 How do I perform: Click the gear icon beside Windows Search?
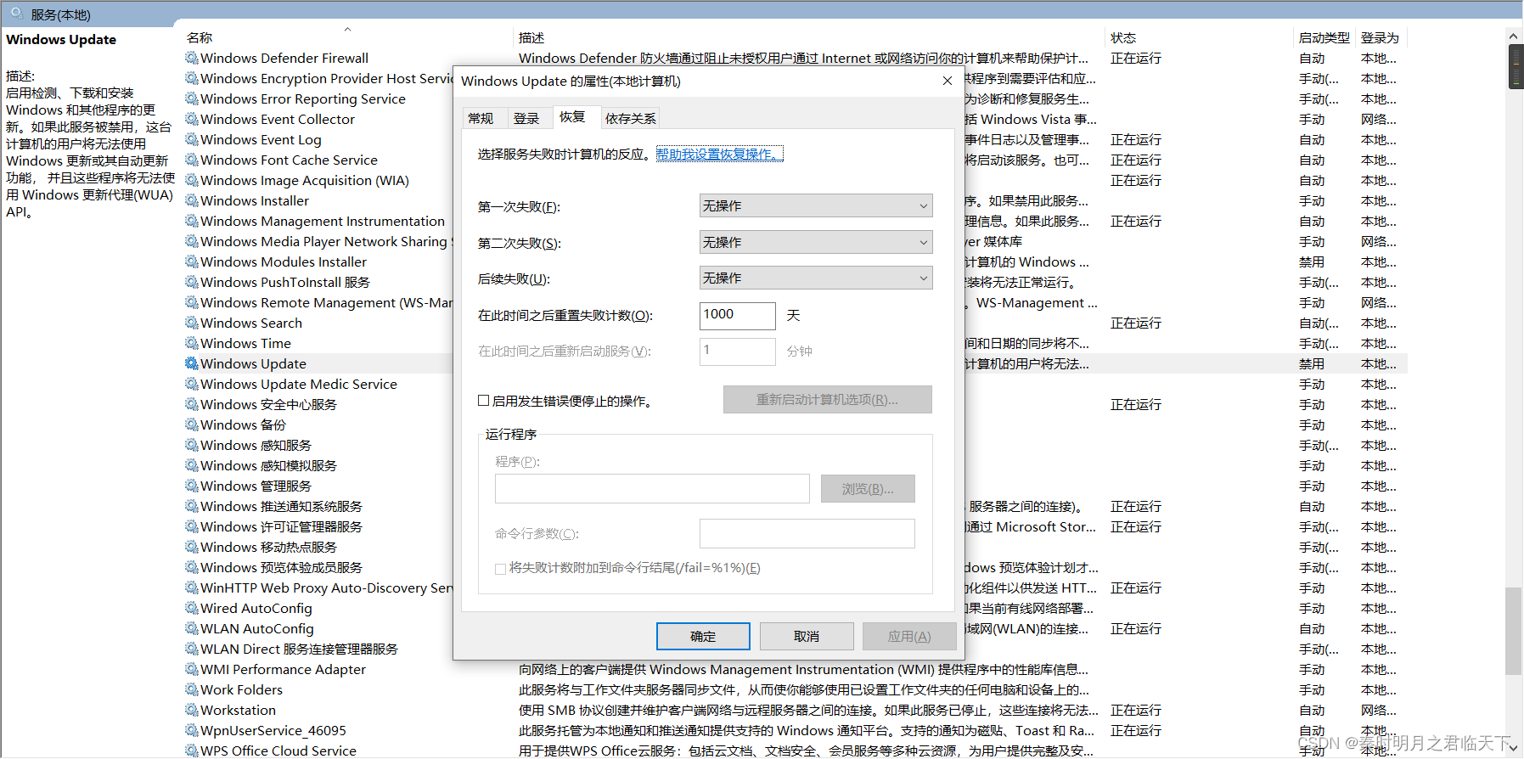192,323
